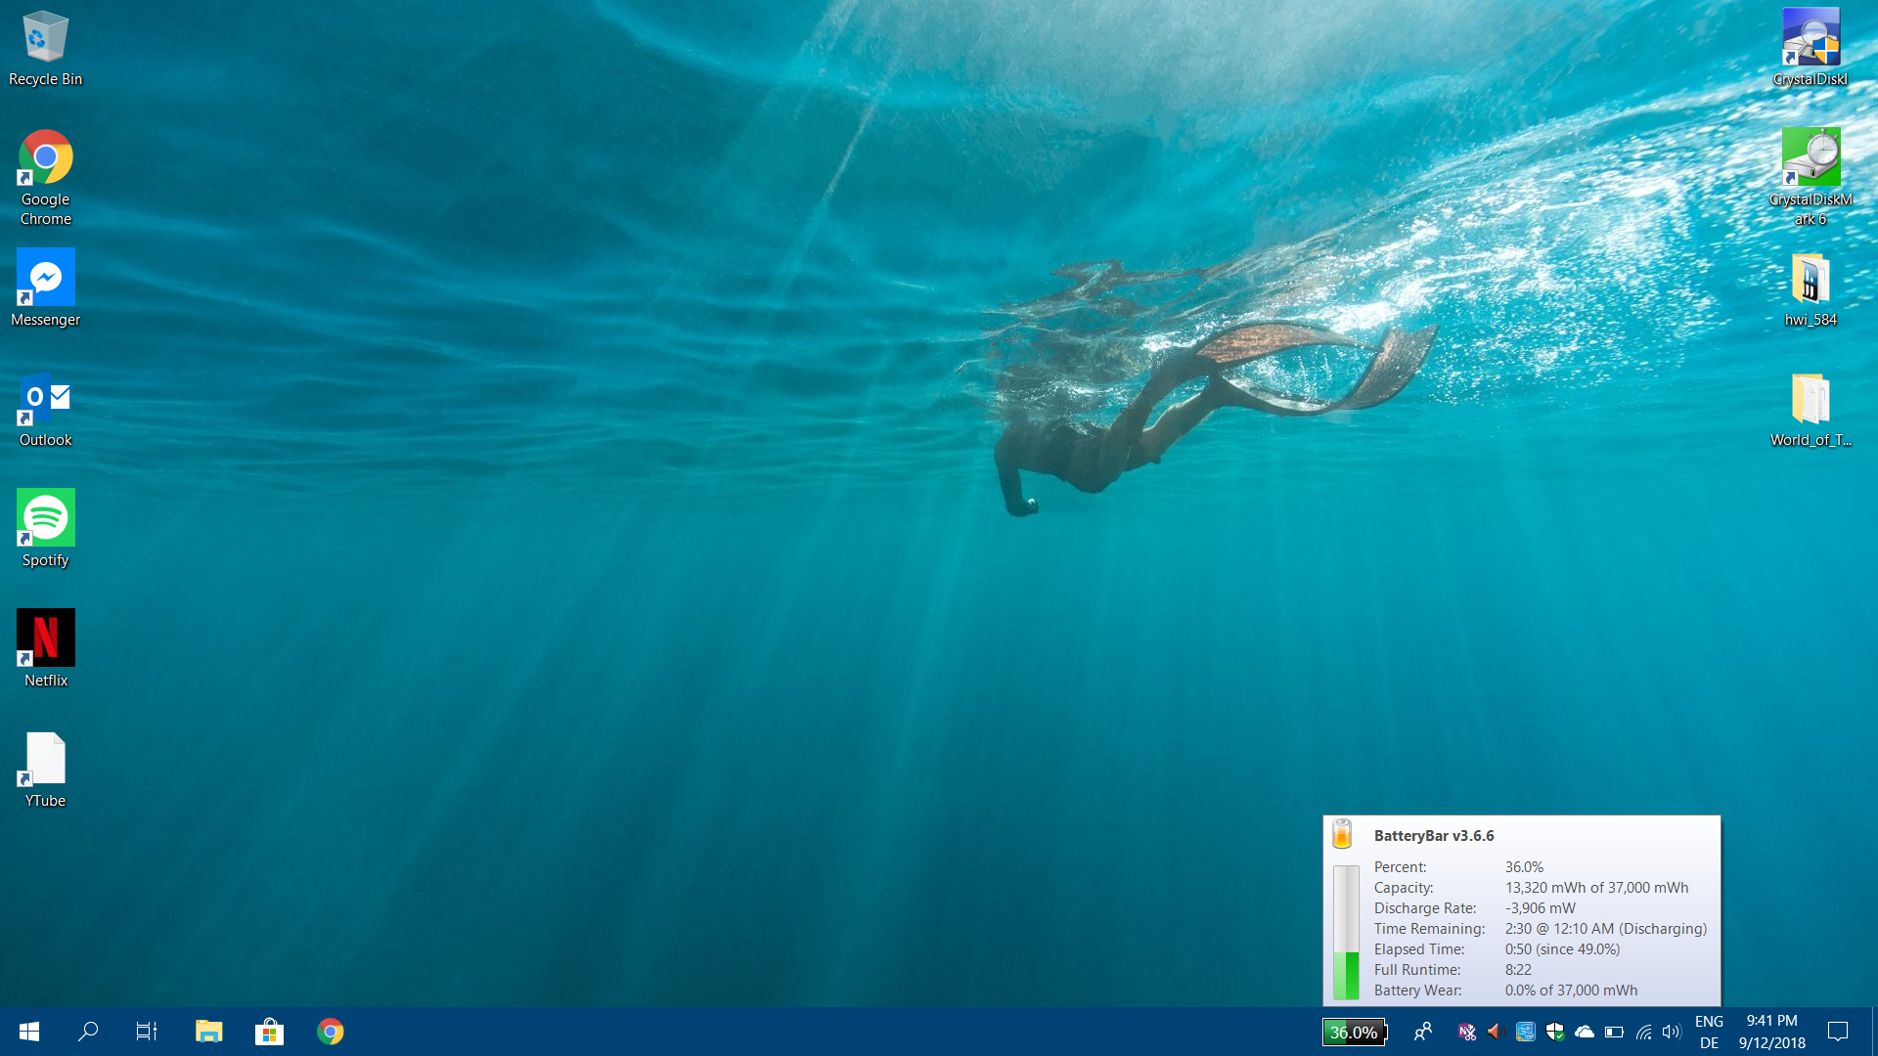
Task: Open the People icon in taskbar
Action: click(x=1423, y=1032)
